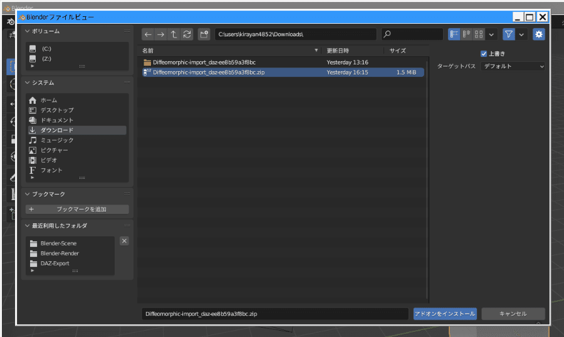Go to ドキュメント folder
The width and height of the screenshot is (564, 337).
pyautogui.click(x=77, y=120)
